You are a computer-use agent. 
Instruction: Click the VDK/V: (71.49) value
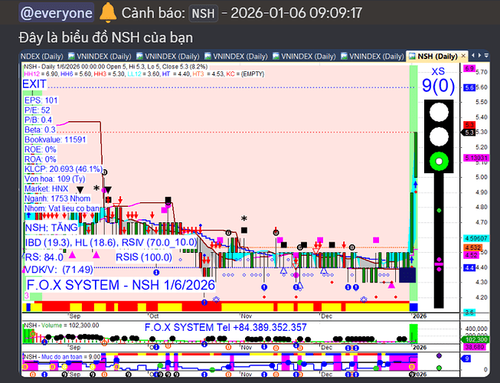(x=59, y=270)
